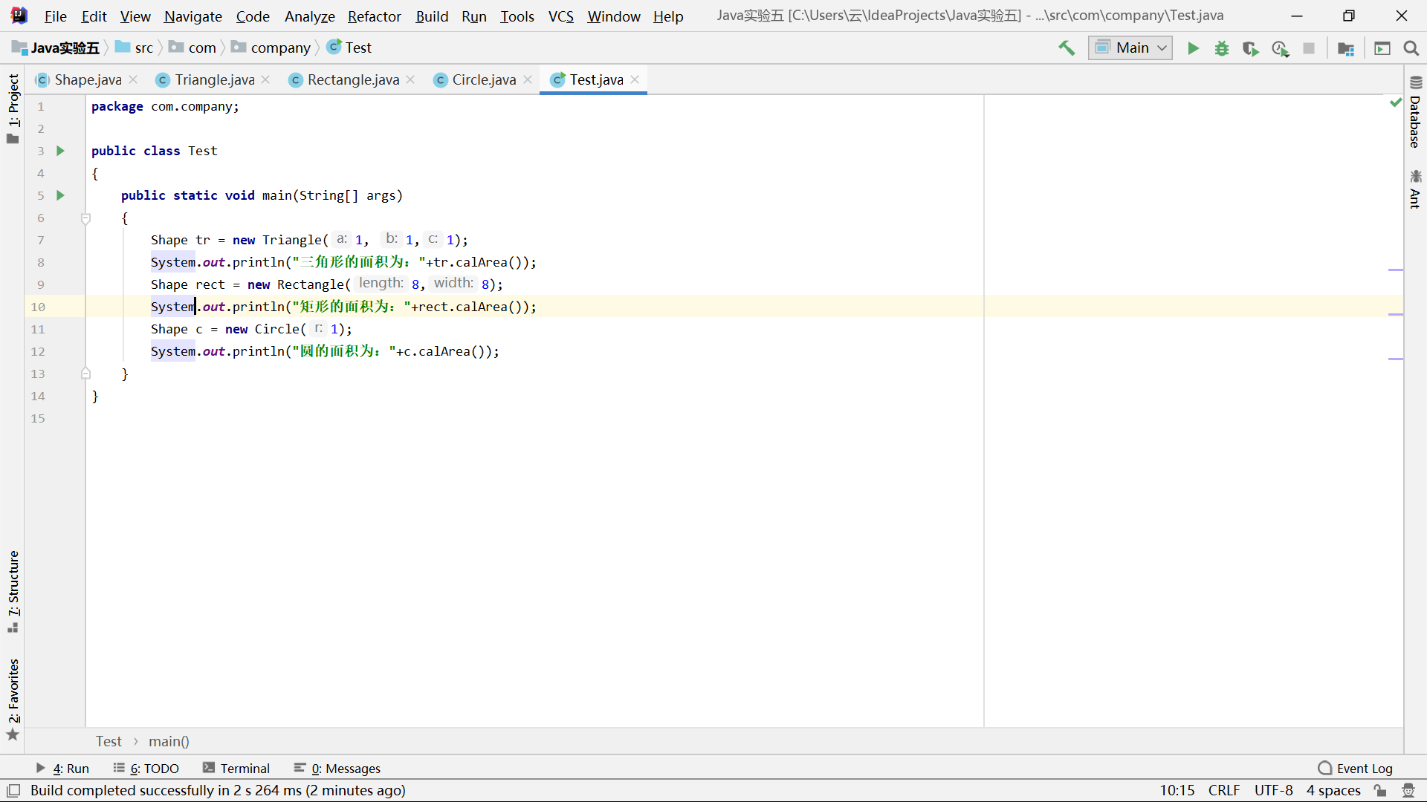Open the Favorites tool window
This screenshot has width=1427, height=802.
pyautogui.click(x=13, y=700)
